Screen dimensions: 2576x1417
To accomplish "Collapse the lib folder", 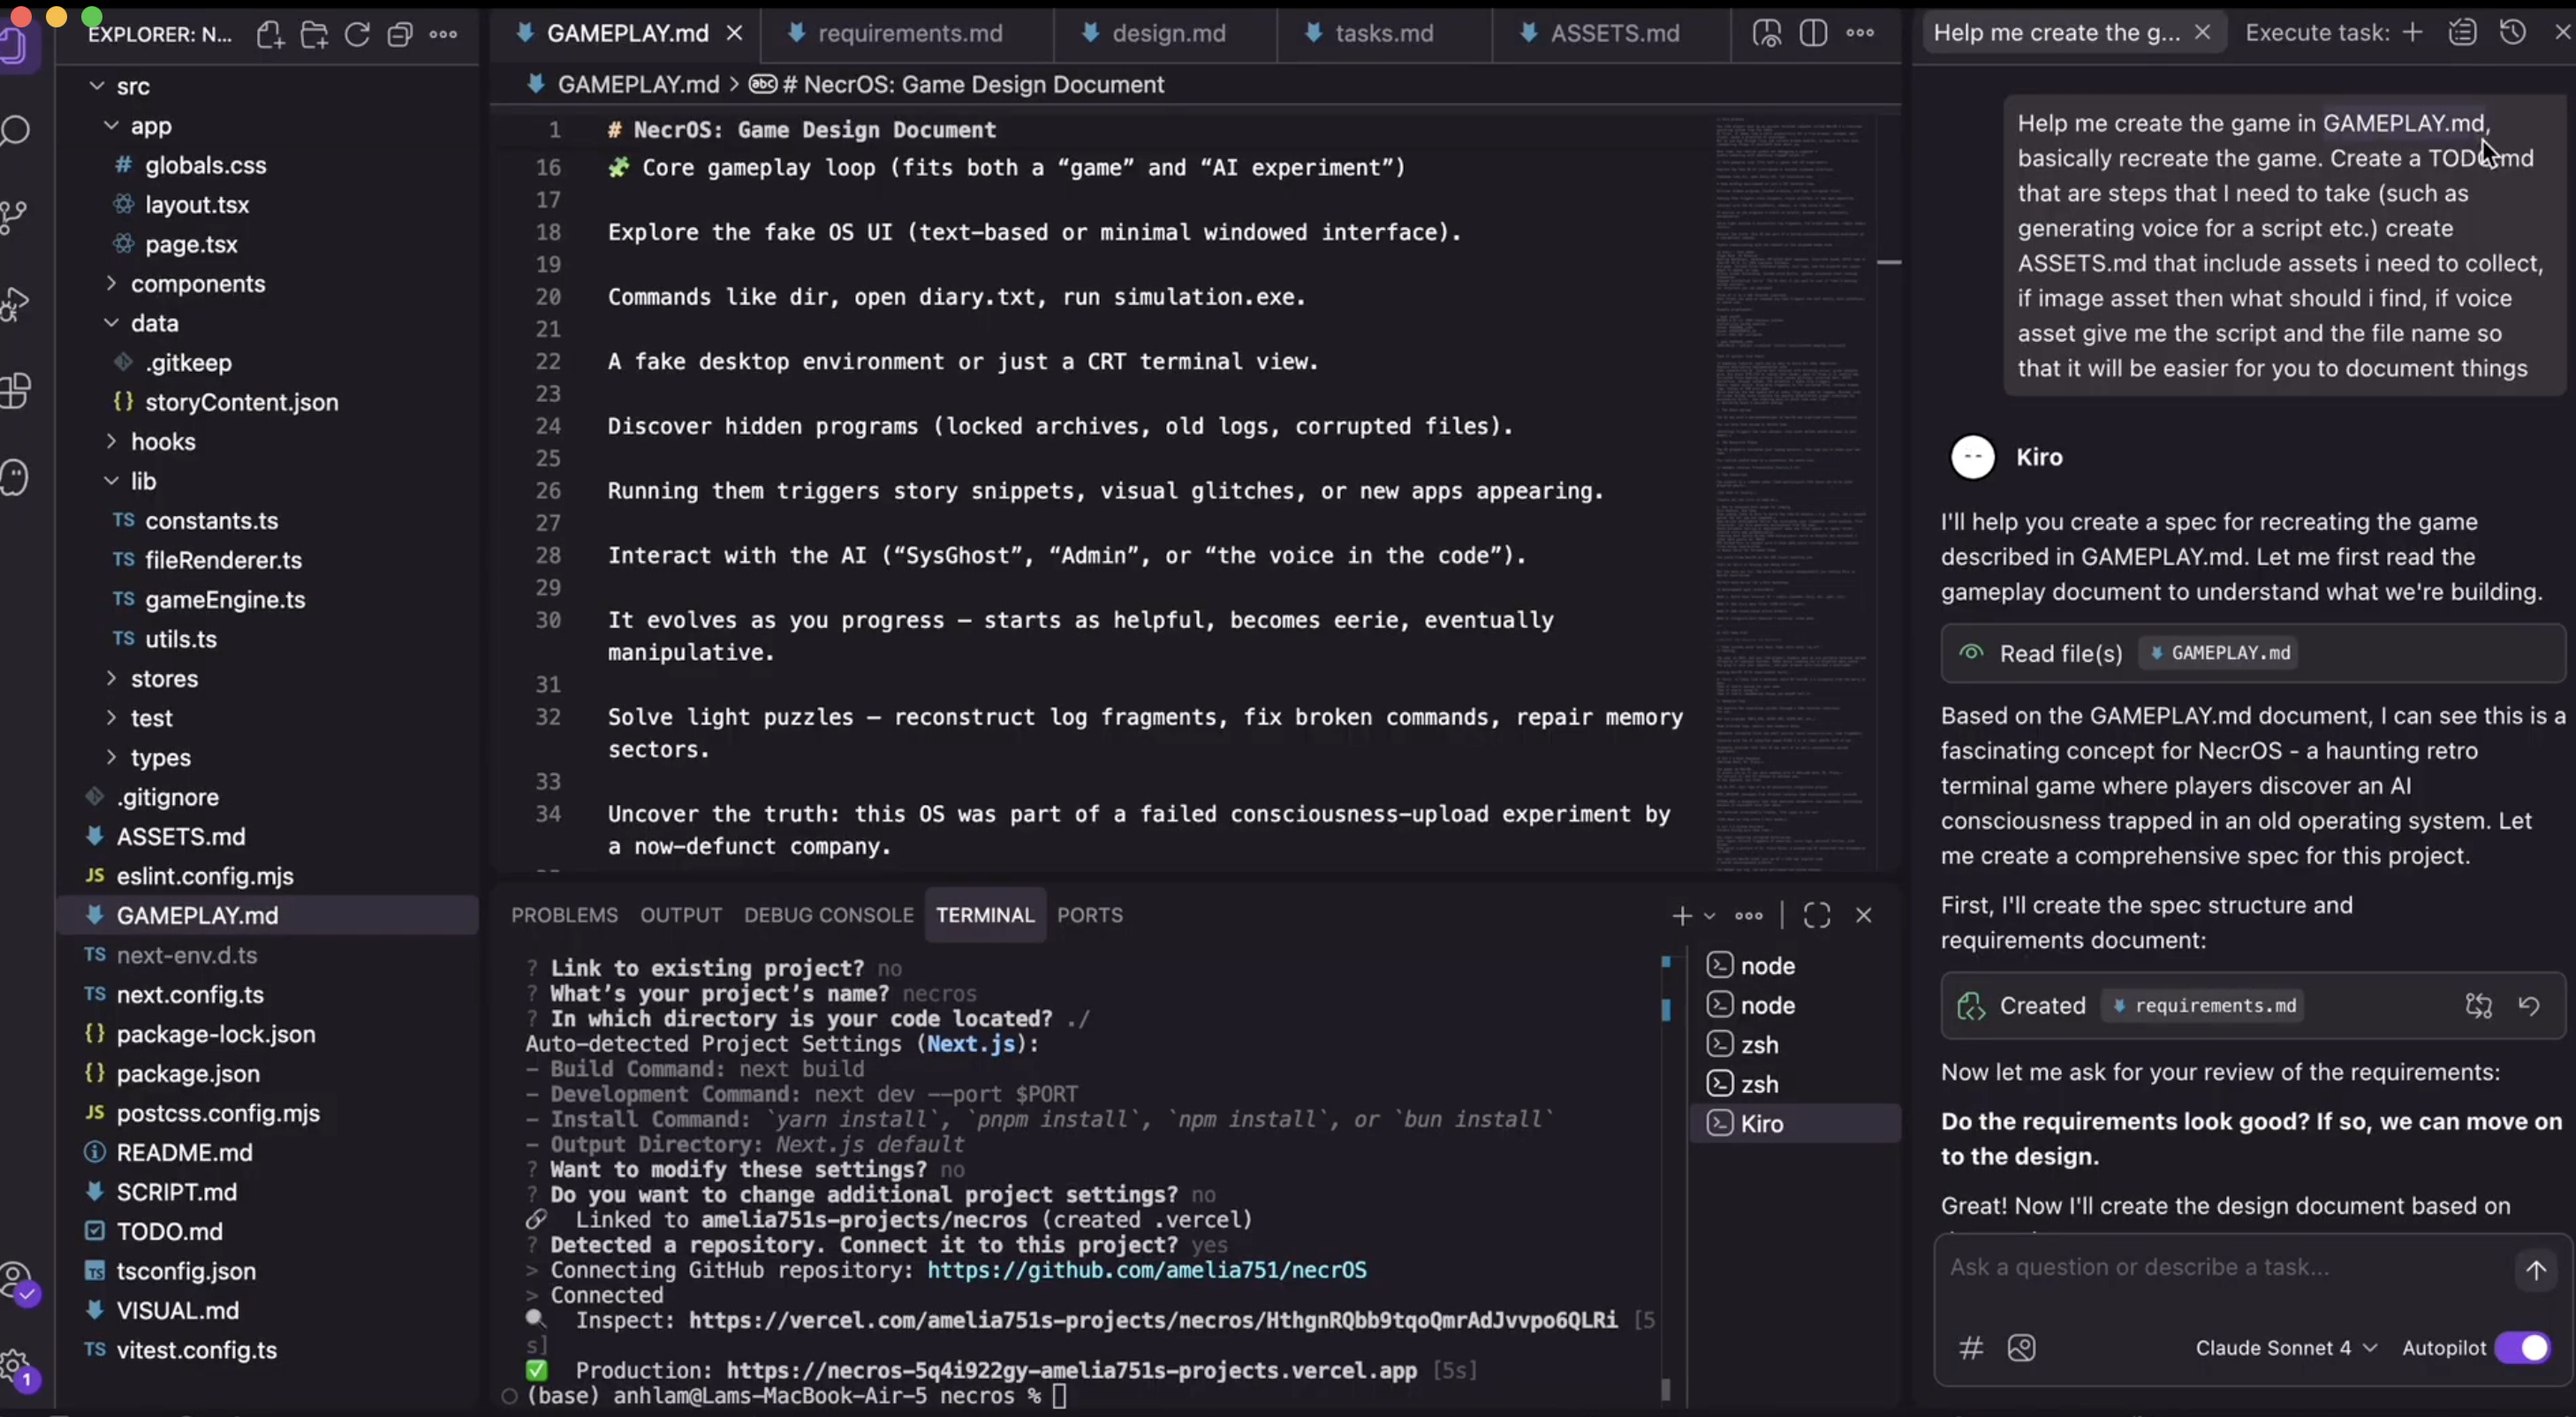I will tap(143, 481).
